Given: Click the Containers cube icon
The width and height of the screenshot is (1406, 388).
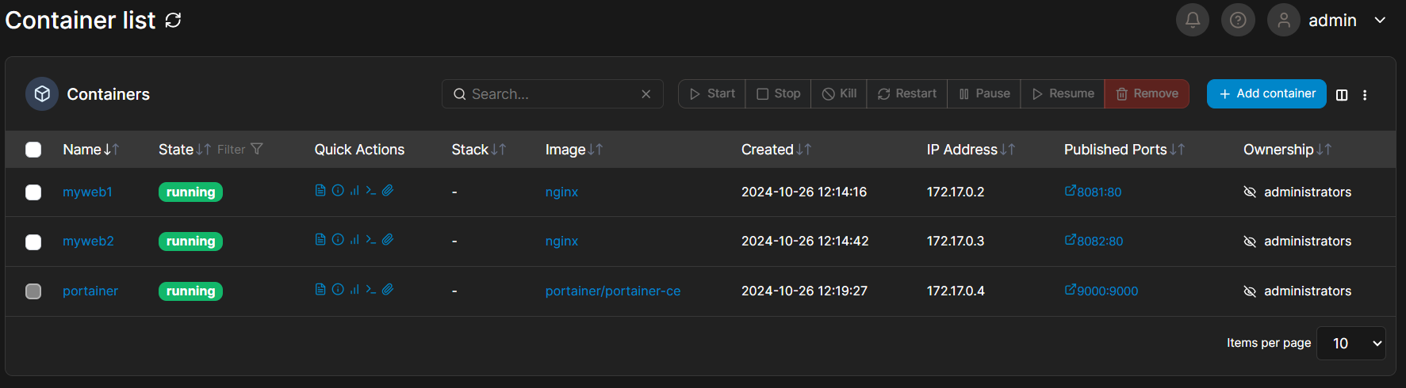Looking at the screenshot, I should (42, 94).
